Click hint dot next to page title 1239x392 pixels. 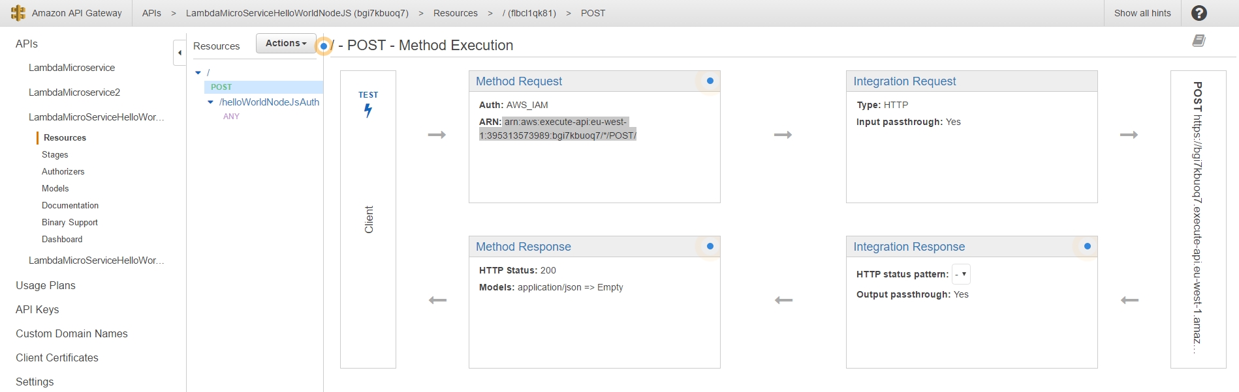point(323,46)
